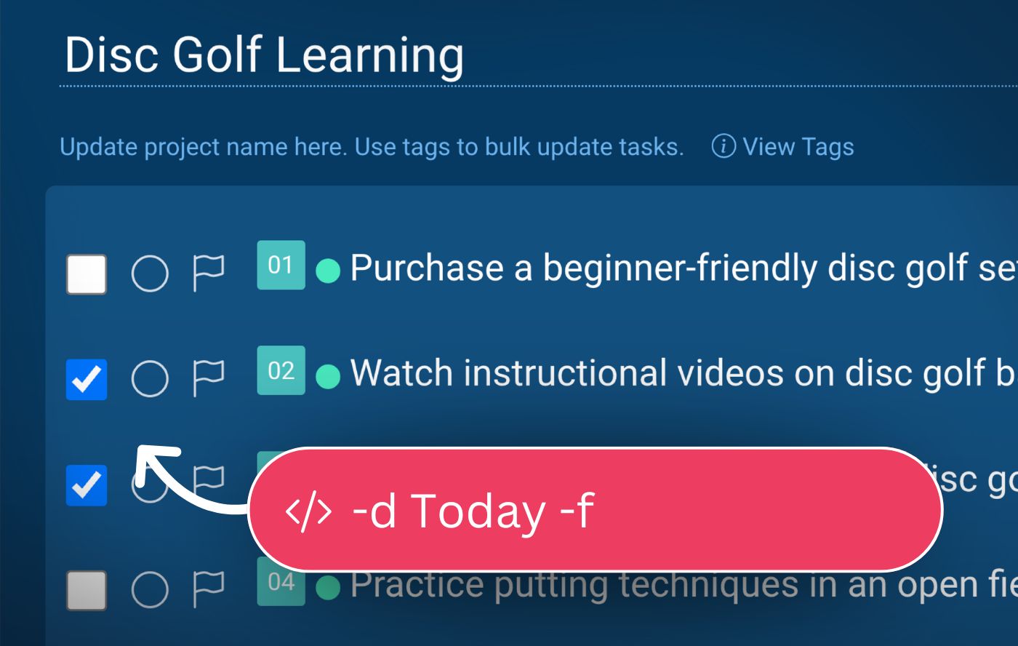
Task: Click the 02 number badge
Action: click(x=281, y=371)
